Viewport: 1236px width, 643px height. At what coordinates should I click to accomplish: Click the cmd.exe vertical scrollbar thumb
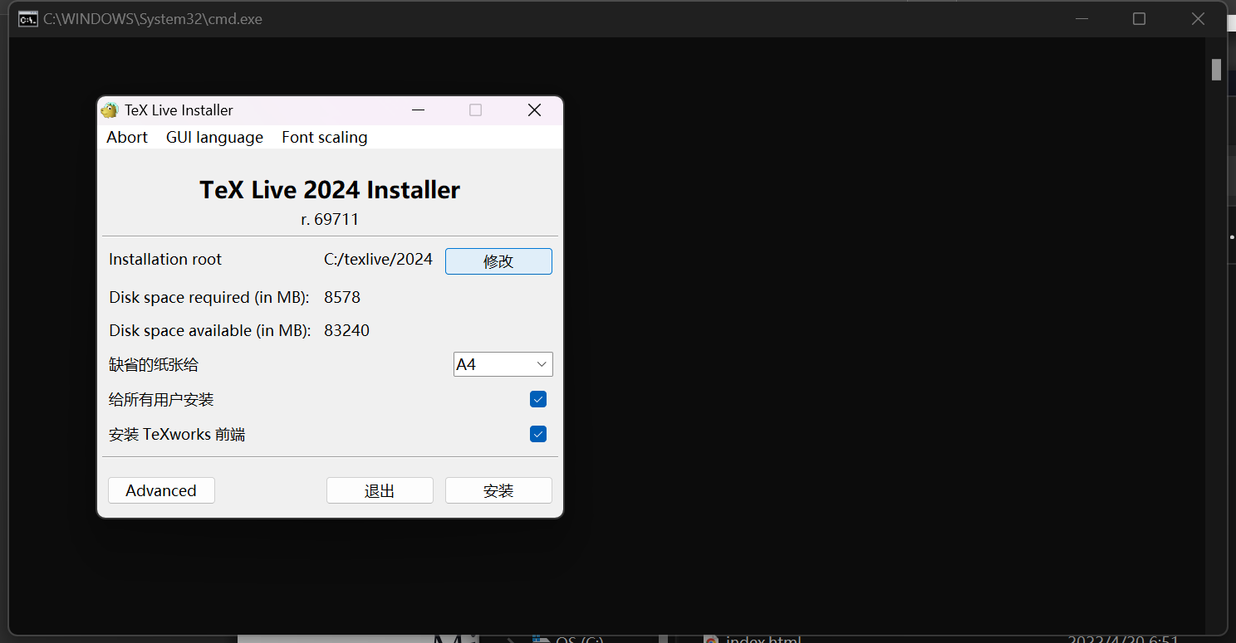tap(1216, 70)
